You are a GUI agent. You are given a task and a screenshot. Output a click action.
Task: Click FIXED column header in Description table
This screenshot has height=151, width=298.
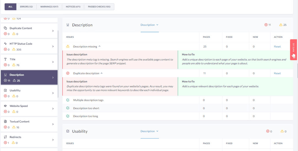pos(229,37)
